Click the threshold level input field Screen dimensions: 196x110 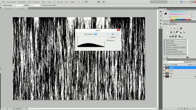[x=96, y=34]
